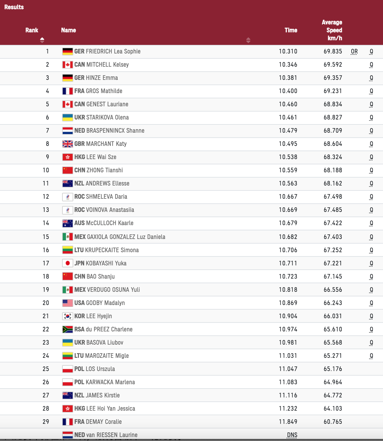This screenshot has width=383, height=441.
Task: Click the Hong Kong flag beside LEE Wai Sze
Action: (68, 157)
